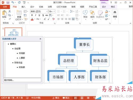Collapse the ribbon
Viewport: 133px width, 100px height.
130,23
